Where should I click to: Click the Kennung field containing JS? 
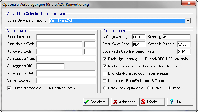pos(177,37)
